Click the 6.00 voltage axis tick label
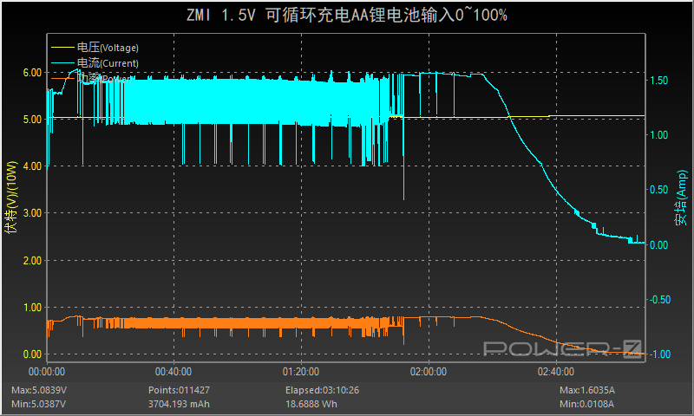The height and width of the screenshot is (416, 694). click(32, 73)
